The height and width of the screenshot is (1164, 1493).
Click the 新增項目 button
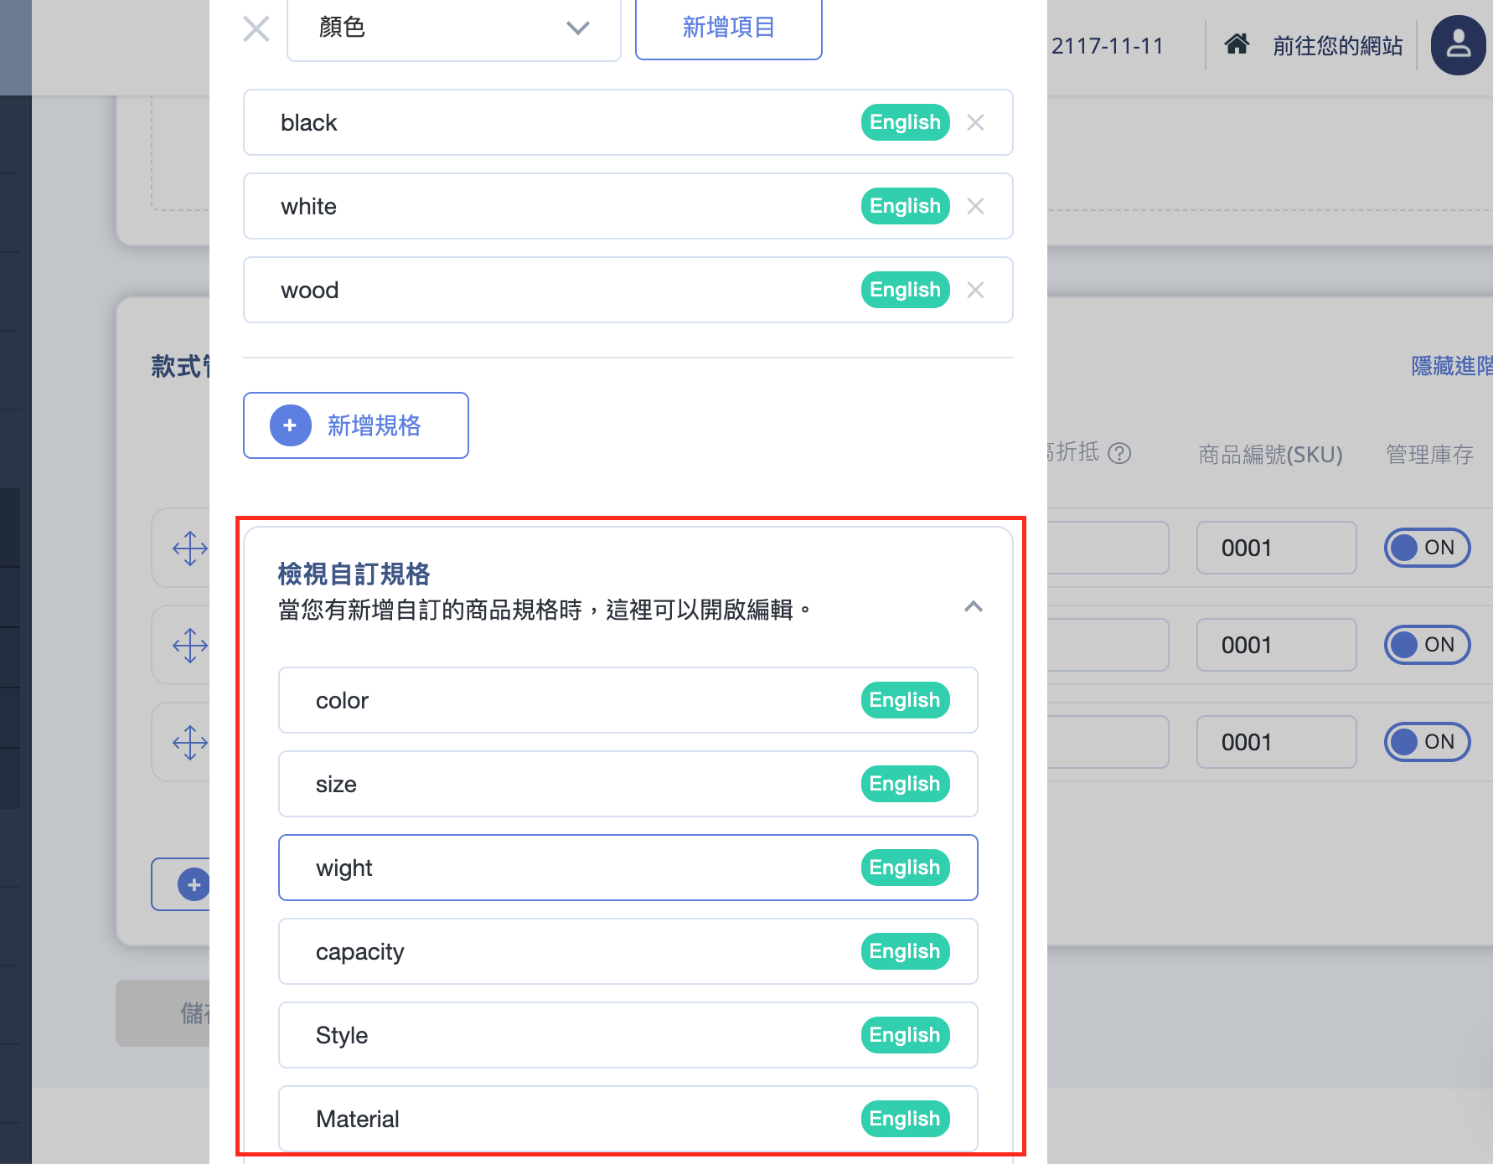729,28
